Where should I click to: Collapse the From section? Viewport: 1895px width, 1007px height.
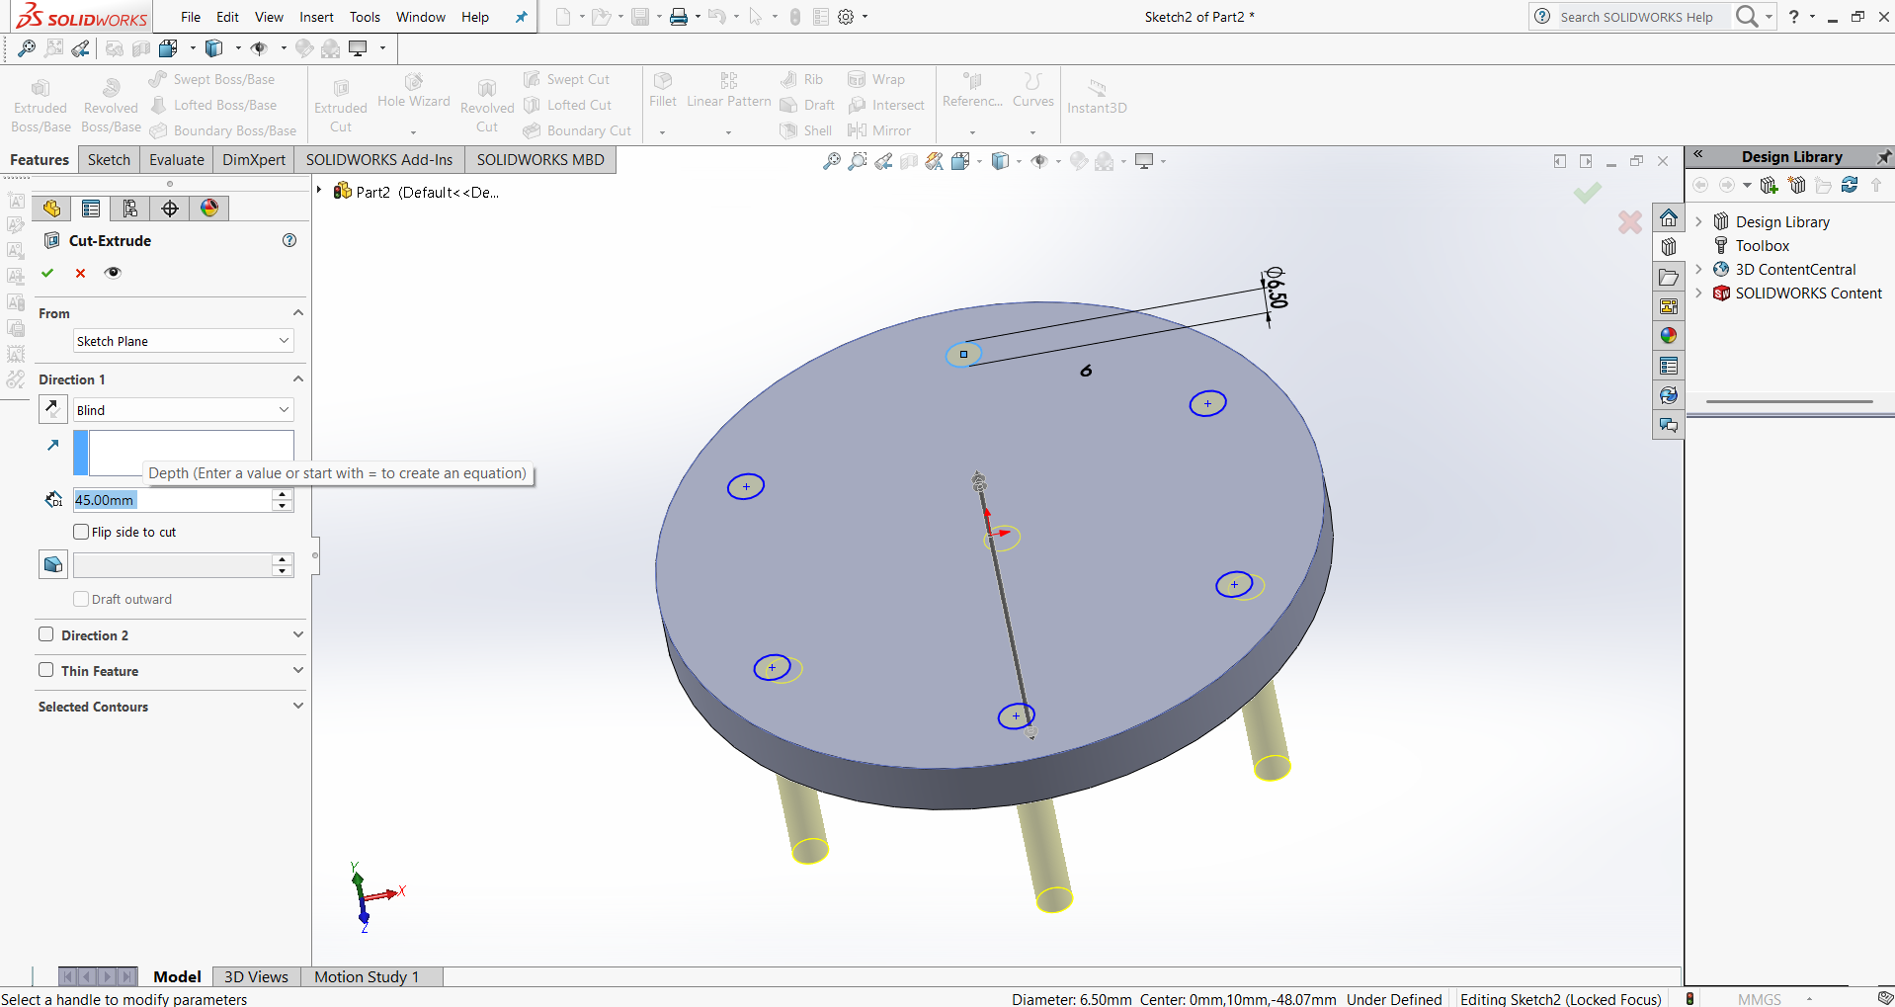click(x=297, y=313)
